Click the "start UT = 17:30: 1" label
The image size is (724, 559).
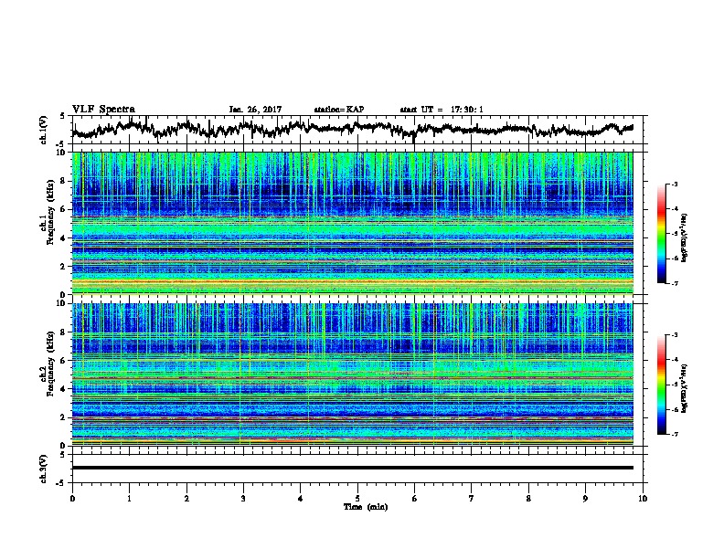[442, 110]
